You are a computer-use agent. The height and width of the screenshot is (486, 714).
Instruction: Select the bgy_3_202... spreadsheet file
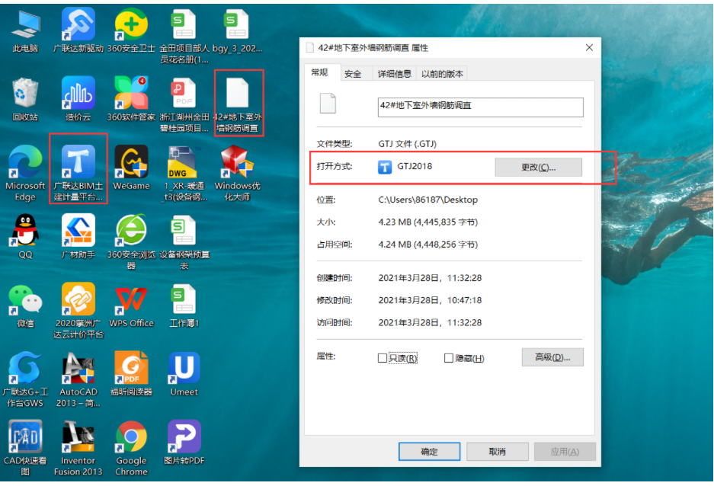point(237,30)
